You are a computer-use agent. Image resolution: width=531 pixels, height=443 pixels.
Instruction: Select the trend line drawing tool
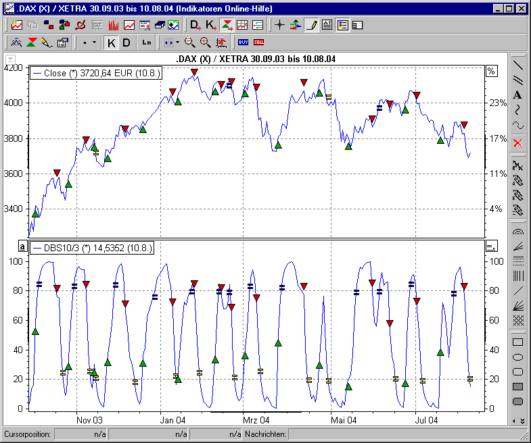[518, 66]
